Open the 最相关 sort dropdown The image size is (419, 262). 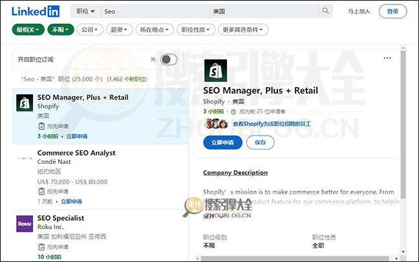coord(28,30)
